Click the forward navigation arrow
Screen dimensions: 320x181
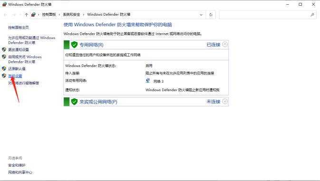pos(14,15)
